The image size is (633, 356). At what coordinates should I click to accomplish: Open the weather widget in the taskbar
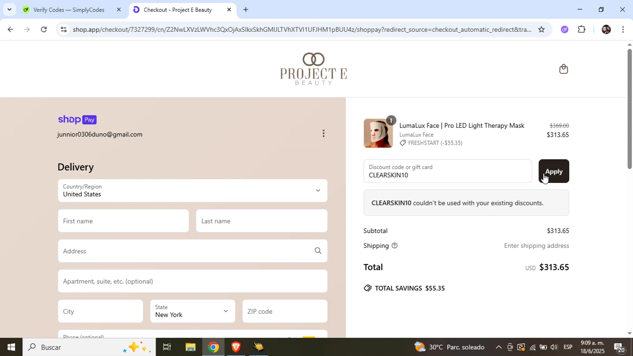click(449, 347)
